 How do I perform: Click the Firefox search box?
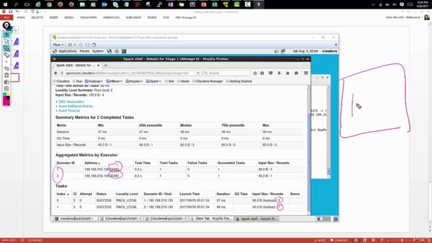(227, 73)
